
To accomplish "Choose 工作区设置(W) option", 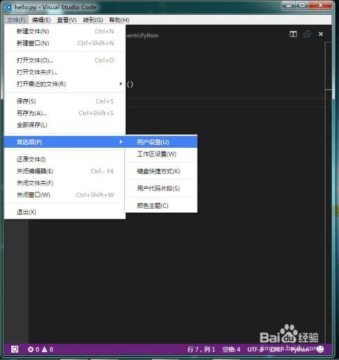I will coord(161,154).
